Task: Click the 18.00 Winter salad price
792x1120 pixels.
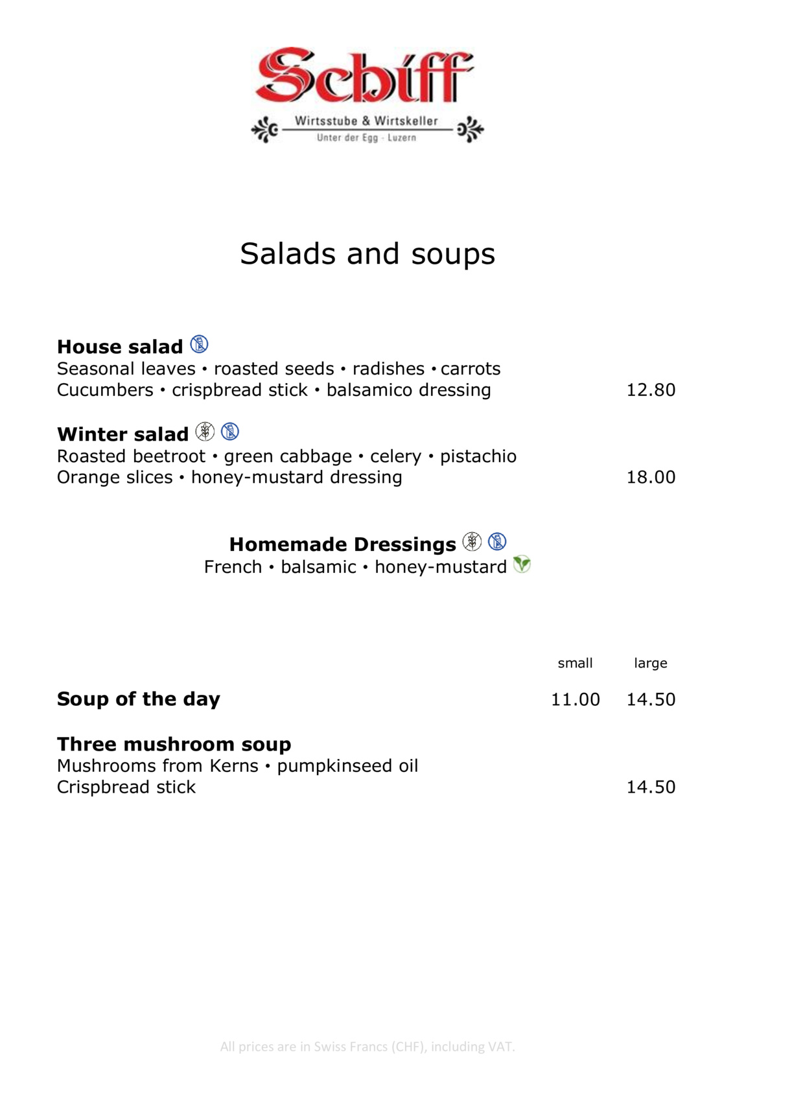Action: point(651,478)
